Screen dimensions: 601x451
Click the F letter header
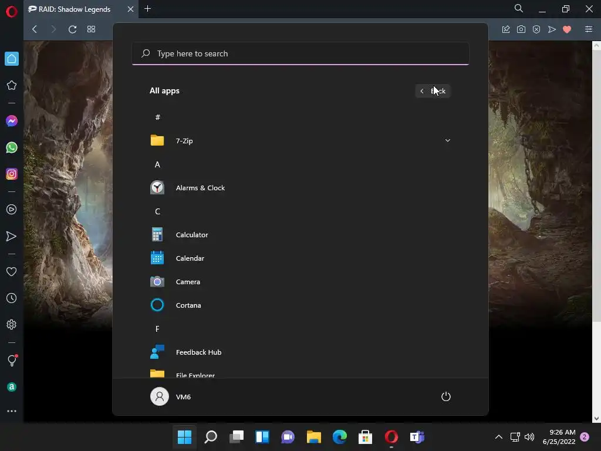click(157, 329)
